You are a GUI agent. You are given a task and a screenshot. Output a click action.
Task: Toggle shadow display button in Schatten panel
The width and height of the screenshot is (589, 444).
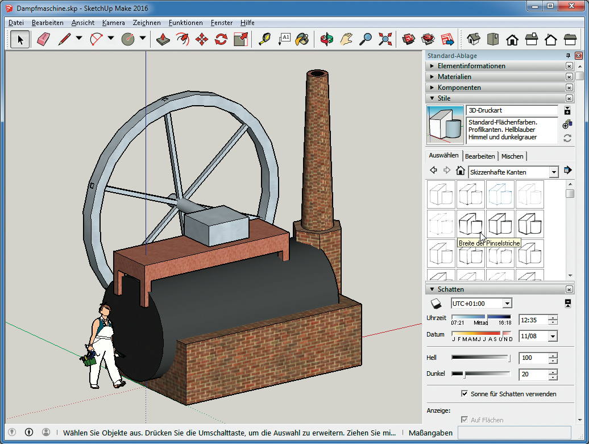[435, 303]
